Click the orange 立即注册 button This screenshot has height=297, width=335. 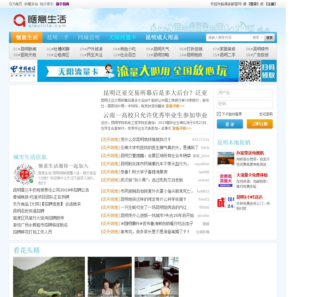pos(260,124)
